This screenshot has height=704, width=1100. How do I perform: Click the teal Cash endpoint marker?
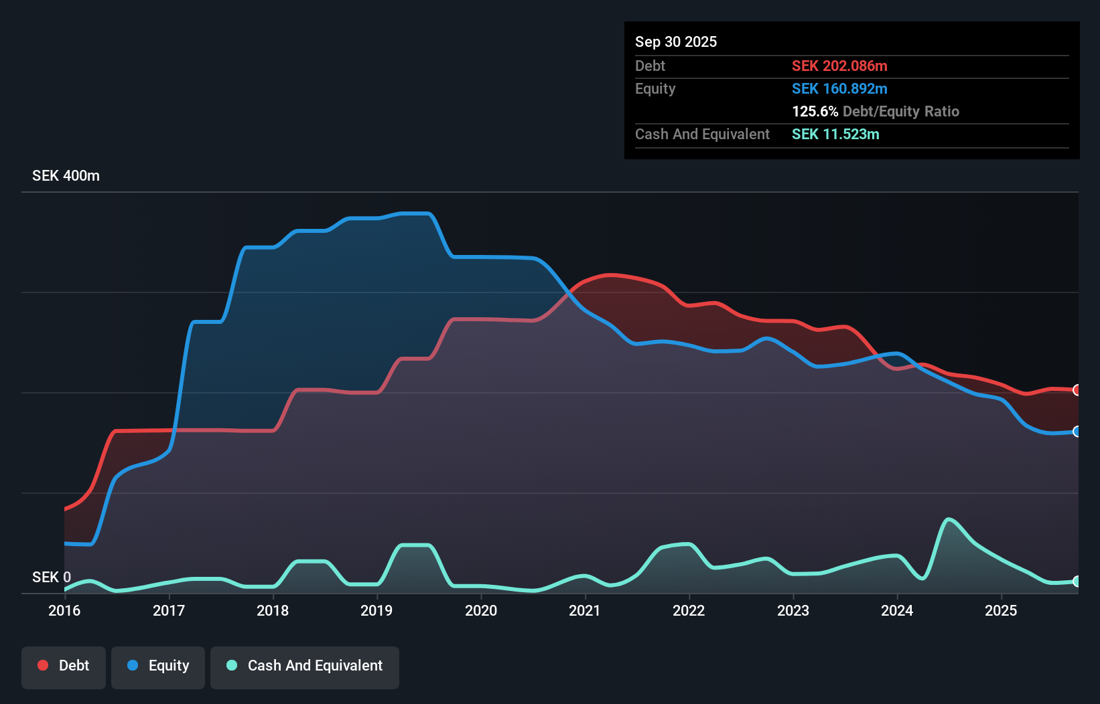(x=1077, y=582)
